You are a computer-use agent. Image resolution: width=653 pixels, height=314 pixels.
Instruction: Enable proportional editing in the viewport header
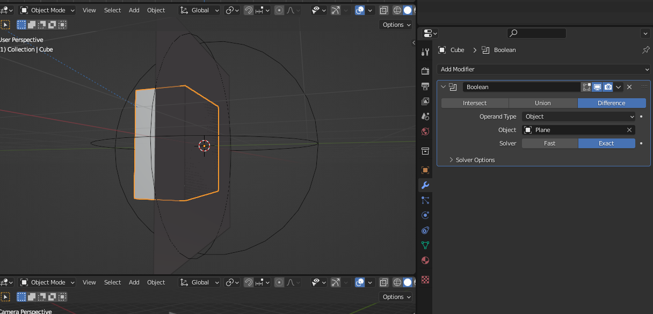279,10
